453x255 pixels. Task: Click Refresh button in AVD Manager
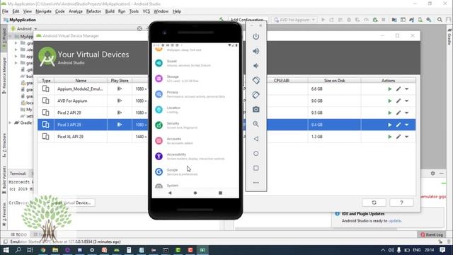click(x=374, y=203)
